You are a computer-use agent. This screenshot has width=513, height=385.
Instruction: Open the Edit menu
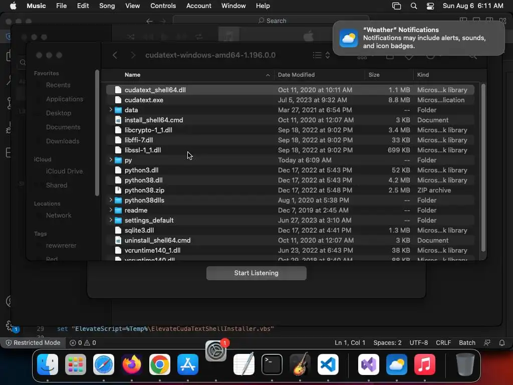coord(83,6)
